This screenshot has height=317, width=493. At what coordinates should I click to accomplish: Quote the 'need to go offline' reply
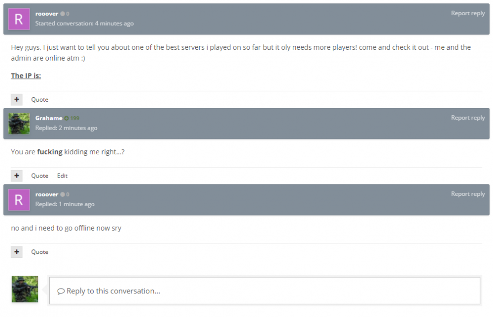pyautogui.click(x=39, y=252)
